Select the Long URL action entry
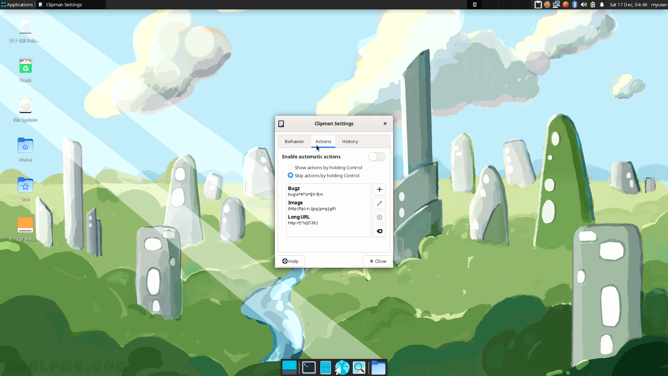The height and width of the screenshot is (376, 668). pyautogui.click(x=328, y=220)
